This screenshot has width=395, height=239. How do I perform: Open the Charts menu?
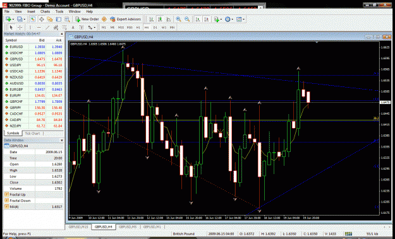point(45,11)
